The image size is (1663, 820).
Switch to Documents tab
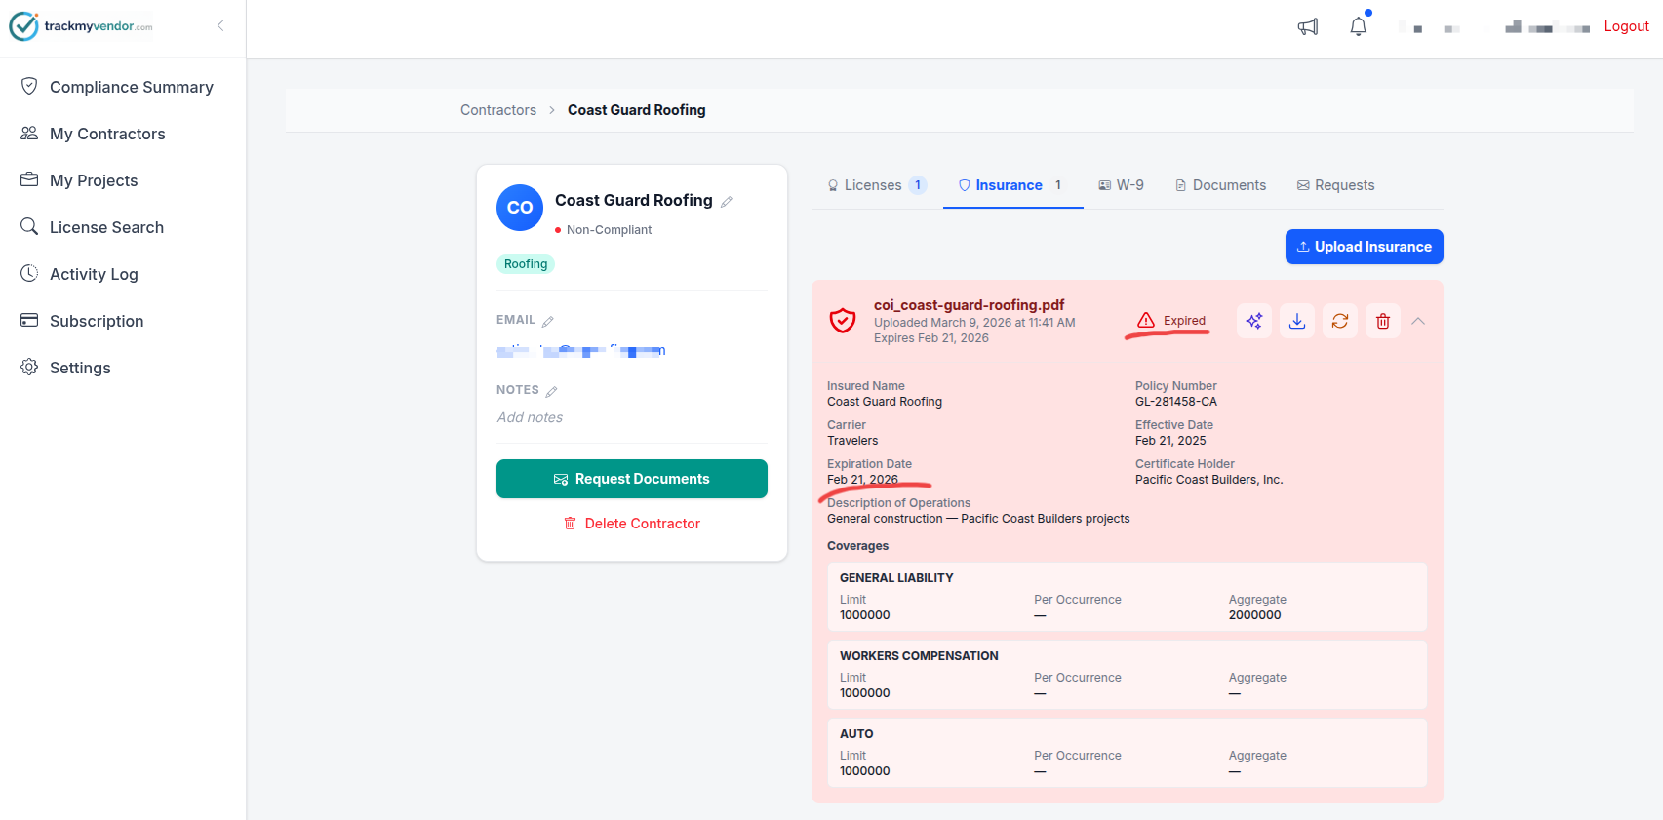click(1220, 185)
